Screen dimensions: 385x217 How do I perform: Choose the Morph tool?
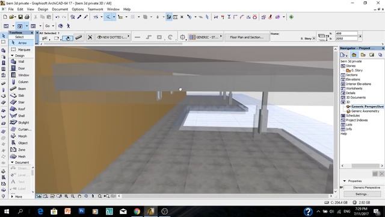(22, 136)
